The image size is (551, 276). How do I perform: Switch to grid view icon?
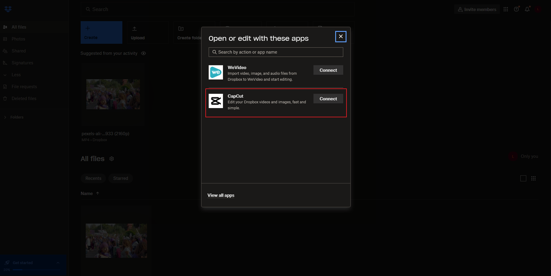tap(533, 178)
